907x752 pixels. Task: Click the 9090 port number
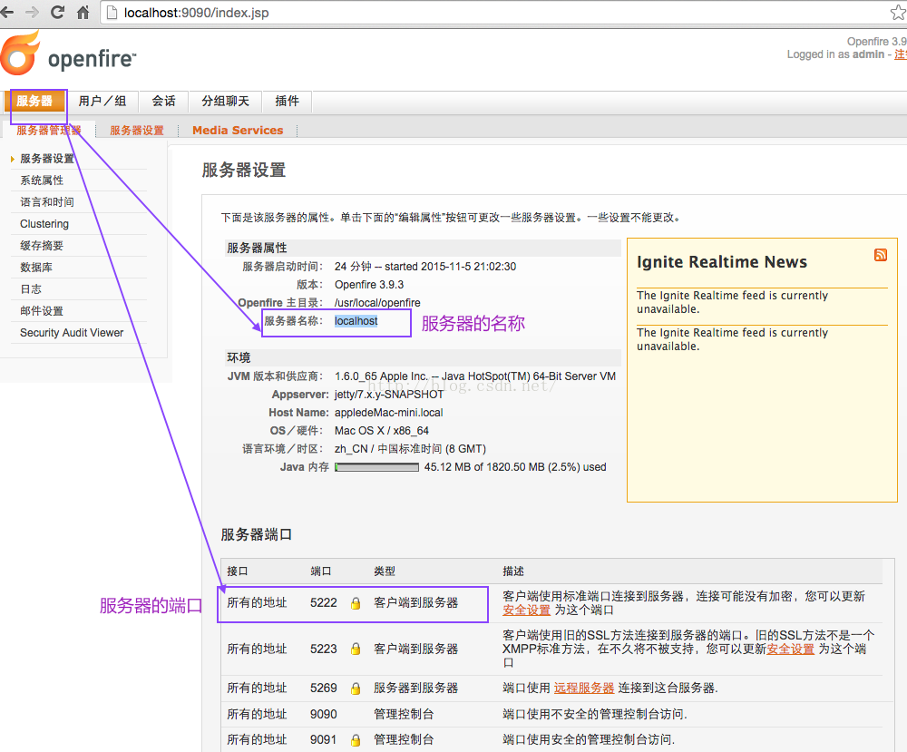point(324,715)
